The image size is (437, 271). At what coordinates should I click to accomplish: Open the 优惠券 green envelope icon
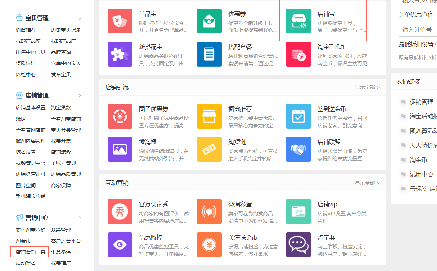(209, 21)
